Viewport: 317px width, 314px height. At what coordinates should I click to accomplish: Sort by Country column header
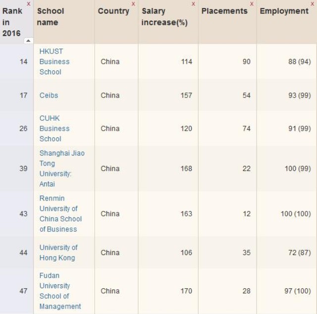click(x=113, y=11)
